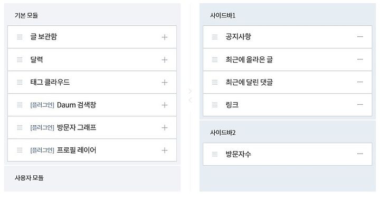Click plus icon for 방문자 그래프
Screen dimensions: 380x200
point(165,127)
